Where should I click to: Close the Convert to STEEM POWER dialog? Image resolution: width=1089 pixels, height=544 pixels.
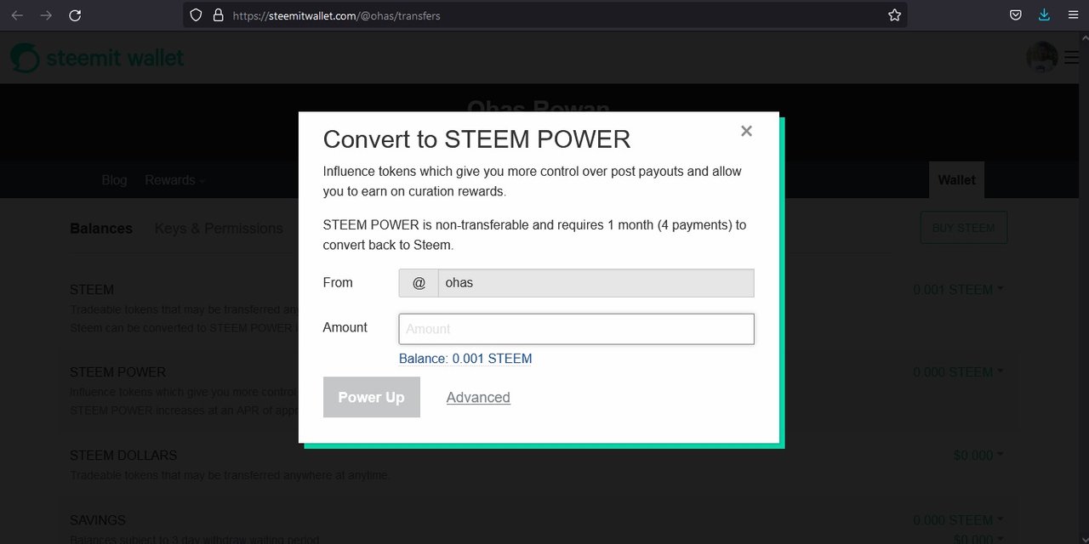746,131
